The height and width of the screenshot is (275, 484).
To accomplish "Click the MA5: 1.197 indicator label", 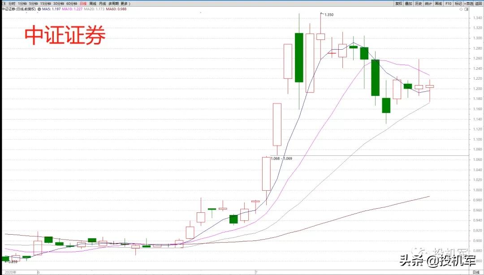I will [51, 9].
